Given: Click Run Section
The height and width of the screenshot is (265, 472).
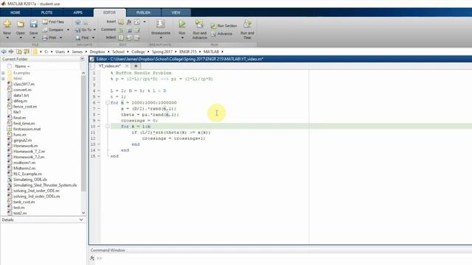Looking at the screenshot, I should [223, 26].
